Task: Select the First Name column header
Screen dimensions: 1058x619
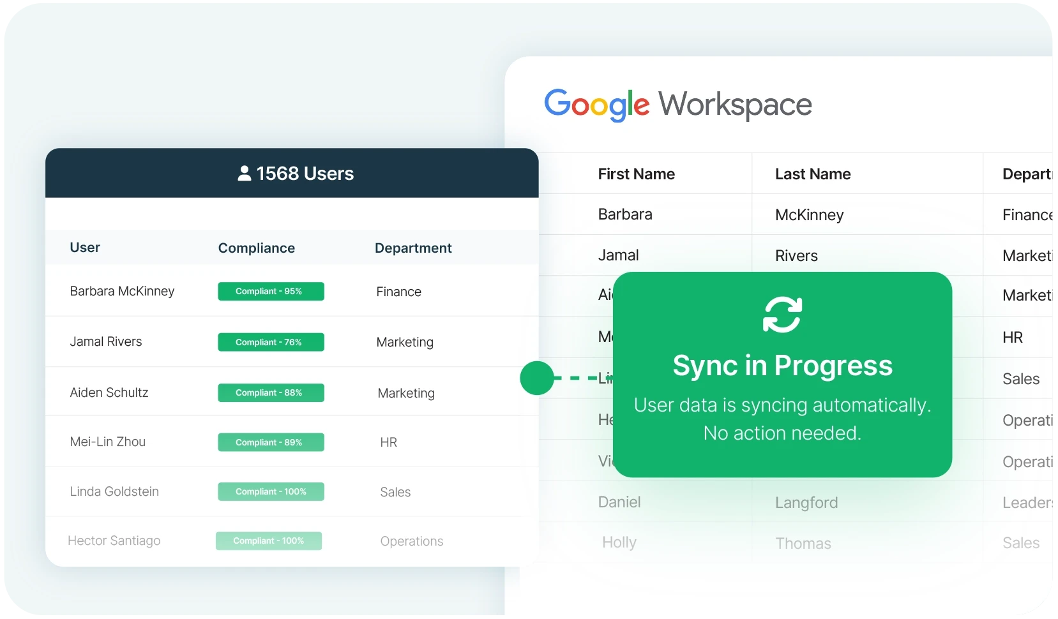Action: (637, 174)
